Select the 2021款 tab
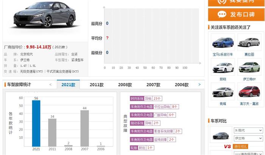 [x=68, y=85]
